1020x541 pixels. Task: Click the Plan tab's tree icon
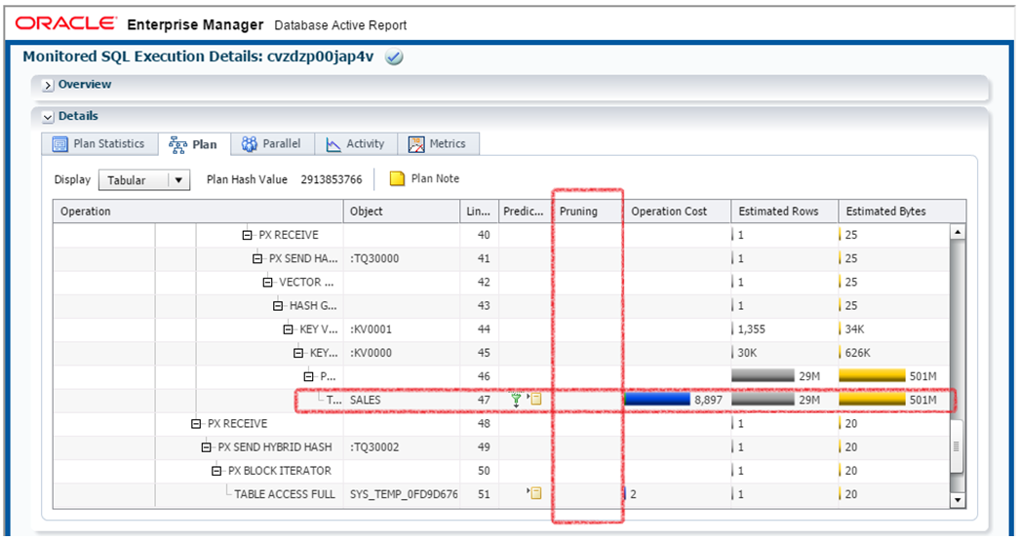click(x=177, y=144)
